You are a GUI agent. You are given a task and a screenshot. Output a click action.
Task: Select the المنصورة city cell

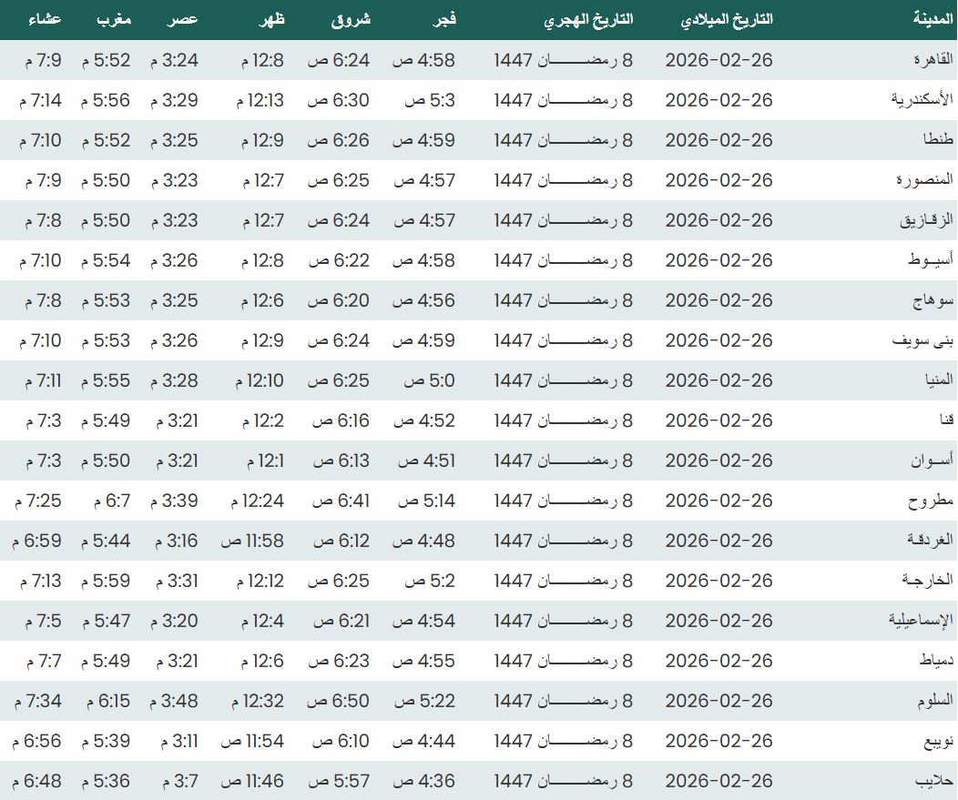click(x=924, y=180)
